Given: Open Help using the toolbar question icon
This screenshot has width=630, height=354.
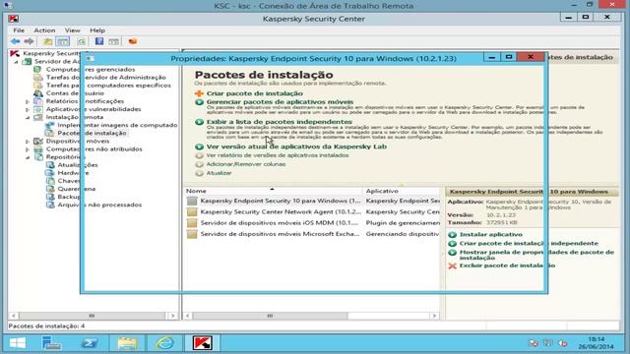Looking at the screenshot, I should point(99,41).
